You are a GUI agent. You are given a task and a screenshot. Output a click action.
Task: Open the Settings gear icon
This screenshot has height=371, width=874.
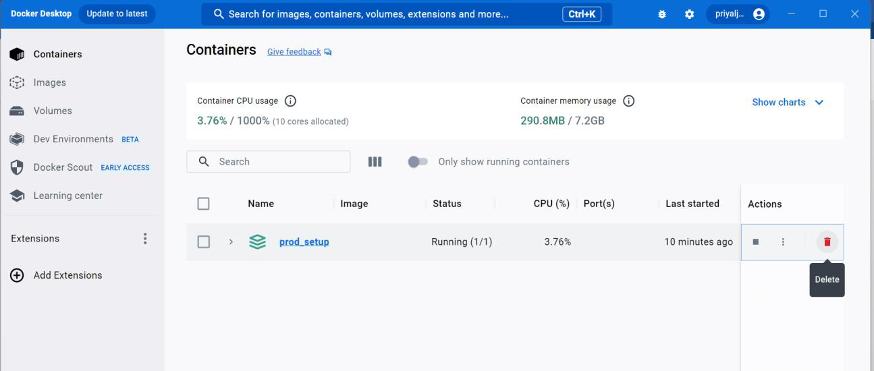click(x=689, y=14)
